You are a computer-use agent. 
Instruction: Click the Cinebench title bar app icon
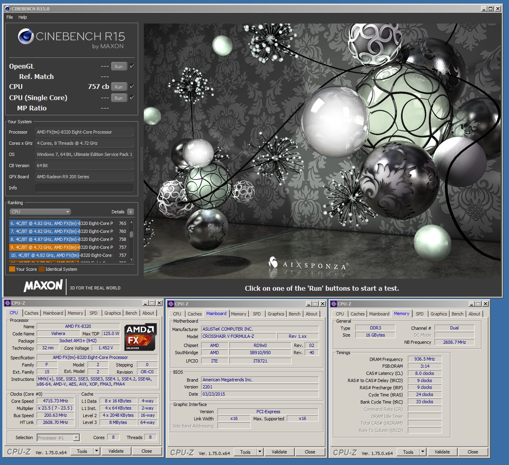[8, 8]
